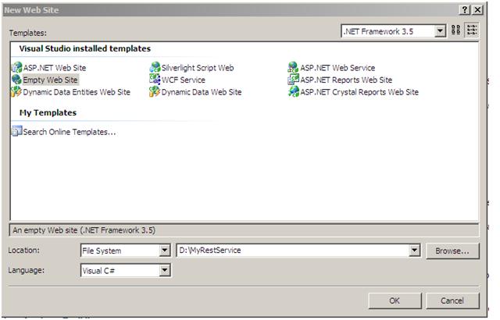This screenshot has width=500, height=320.
Task: Pick the ASP.NET Reports Web Site label
Action: click(346, 80)
